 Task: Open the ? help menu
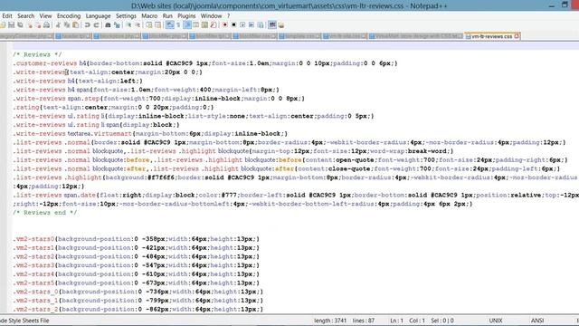pos(229,16)
